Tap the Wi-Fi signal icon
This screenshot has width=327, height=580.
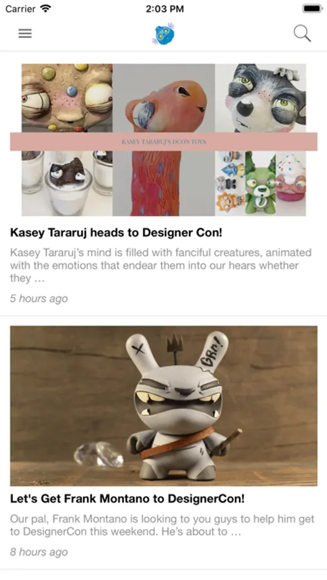(46, 8)
